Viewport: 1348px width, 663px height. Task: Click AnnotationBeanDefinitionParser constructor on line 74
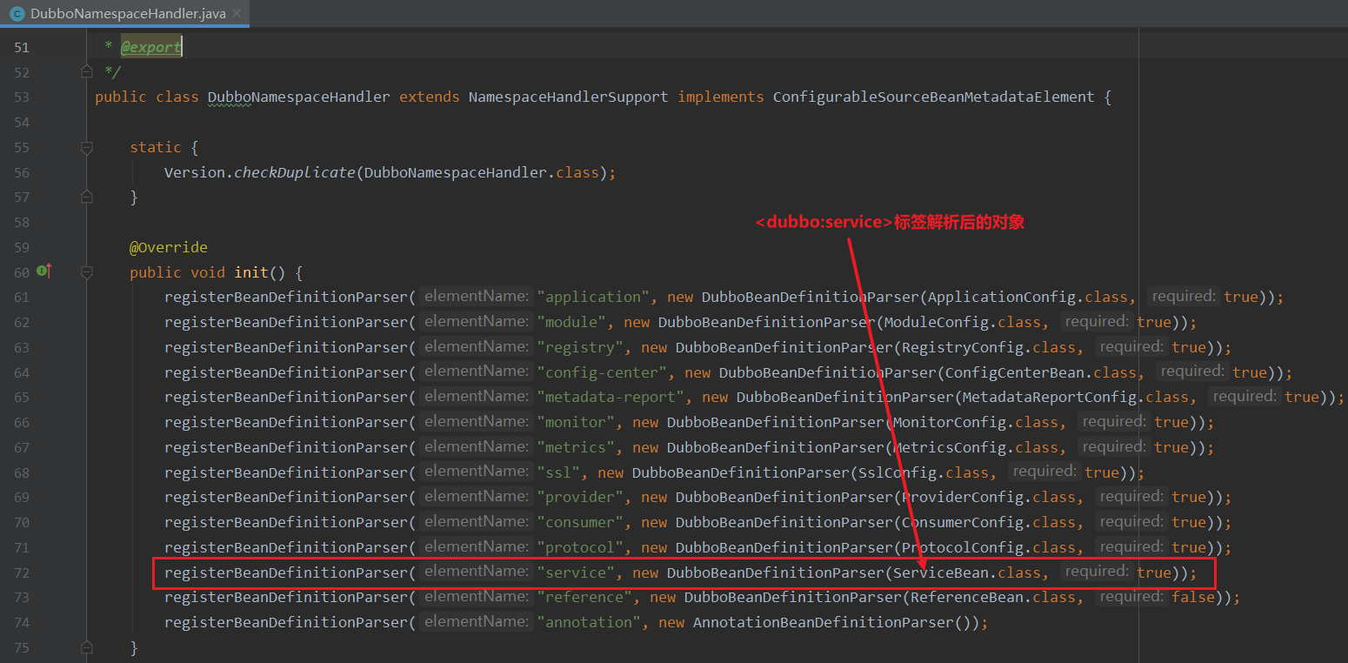pyautogui.click(x=824, y=622)
